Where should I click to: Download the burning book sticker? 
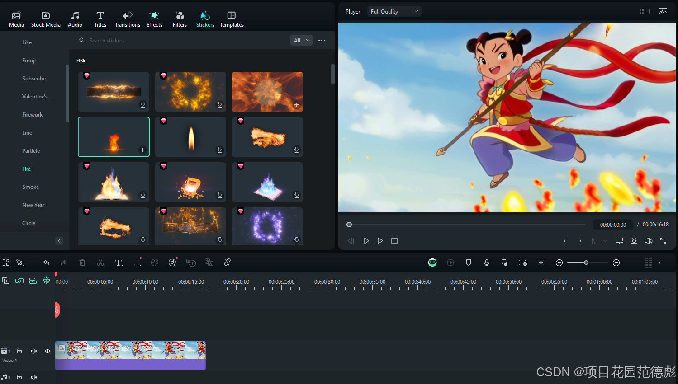142,195
